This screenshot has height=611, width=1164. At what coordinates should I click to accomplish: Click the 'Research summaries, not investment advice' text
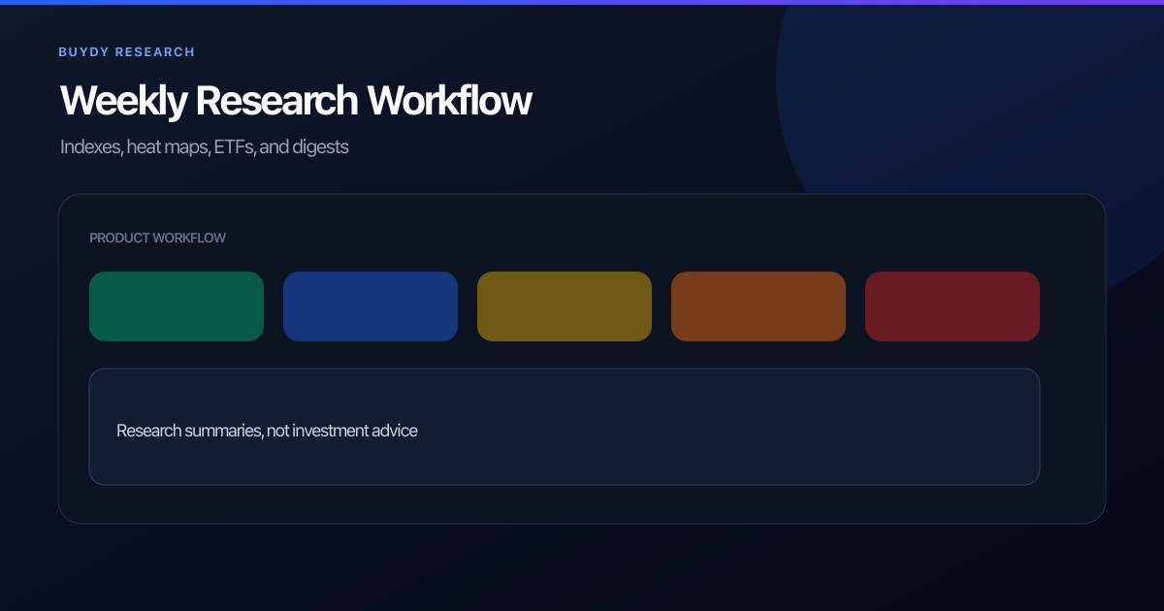pos(267,431)
